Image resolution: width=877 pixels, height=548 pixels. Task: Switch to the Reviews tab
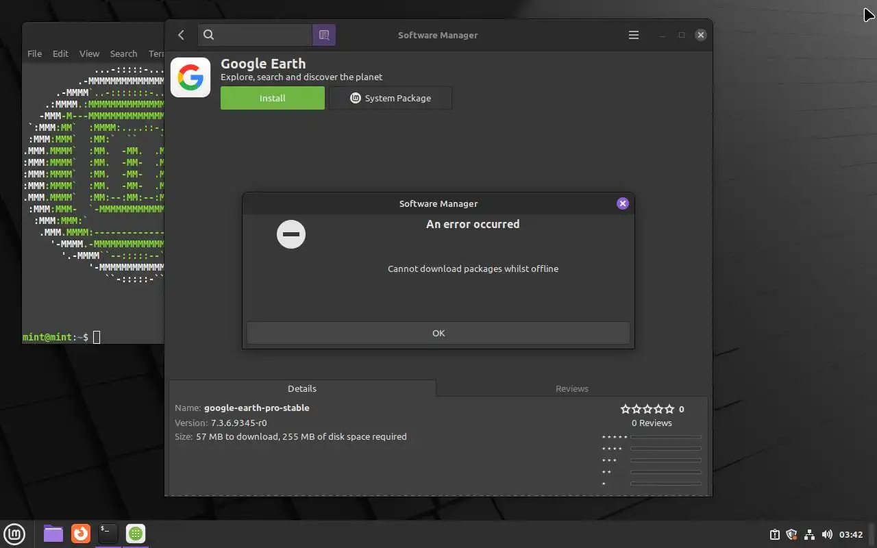(x=571, y=388)
